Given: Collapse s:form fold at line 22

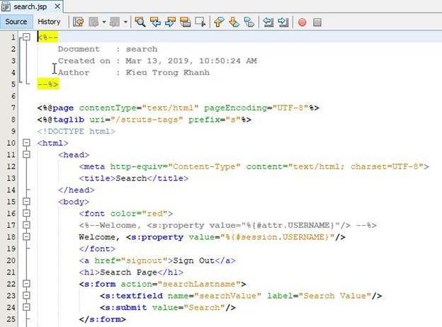Looking at the screenshot, I should coord(26,284).
